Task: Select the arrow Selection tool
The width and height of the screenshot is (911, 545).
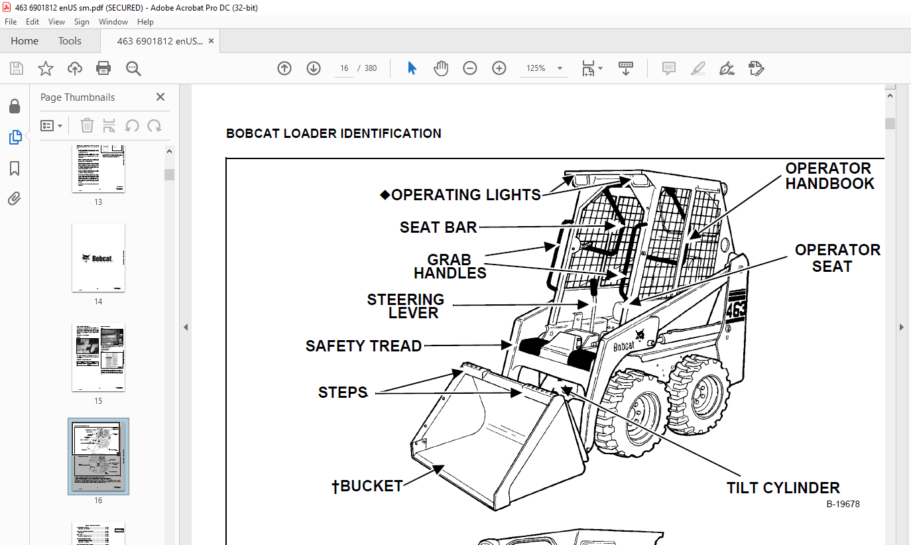Action: (x=412, y=68)
